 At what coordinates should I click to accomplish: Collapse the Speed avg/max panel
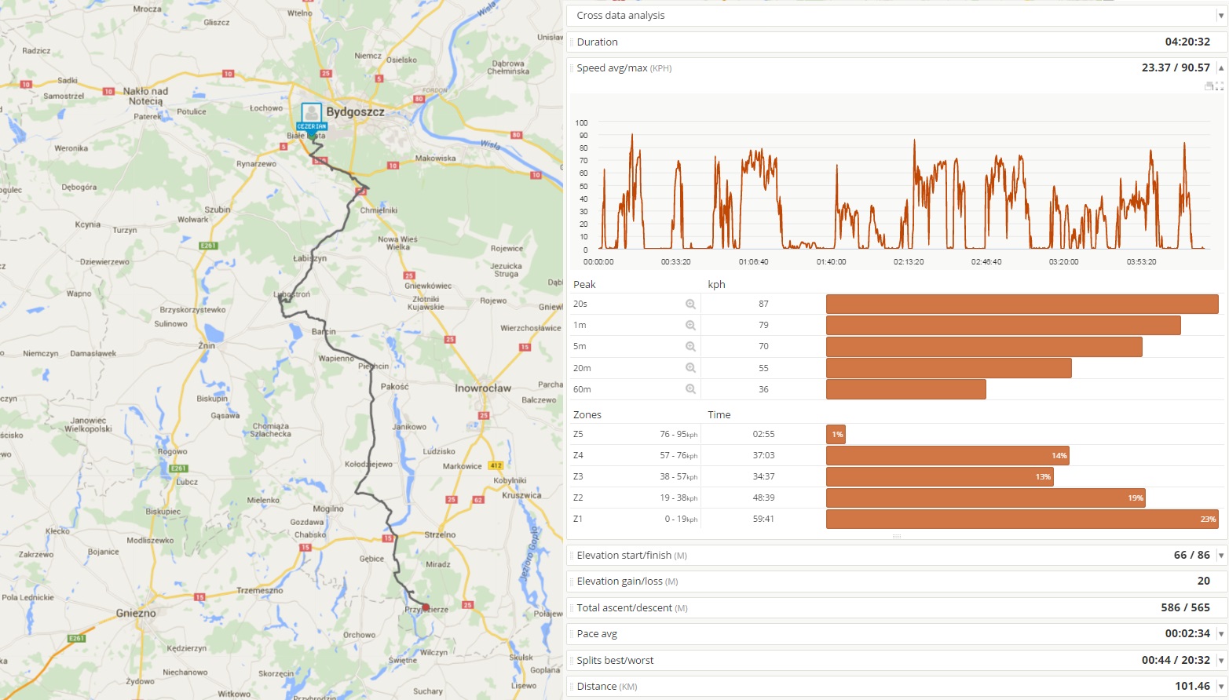[1220, 68]
